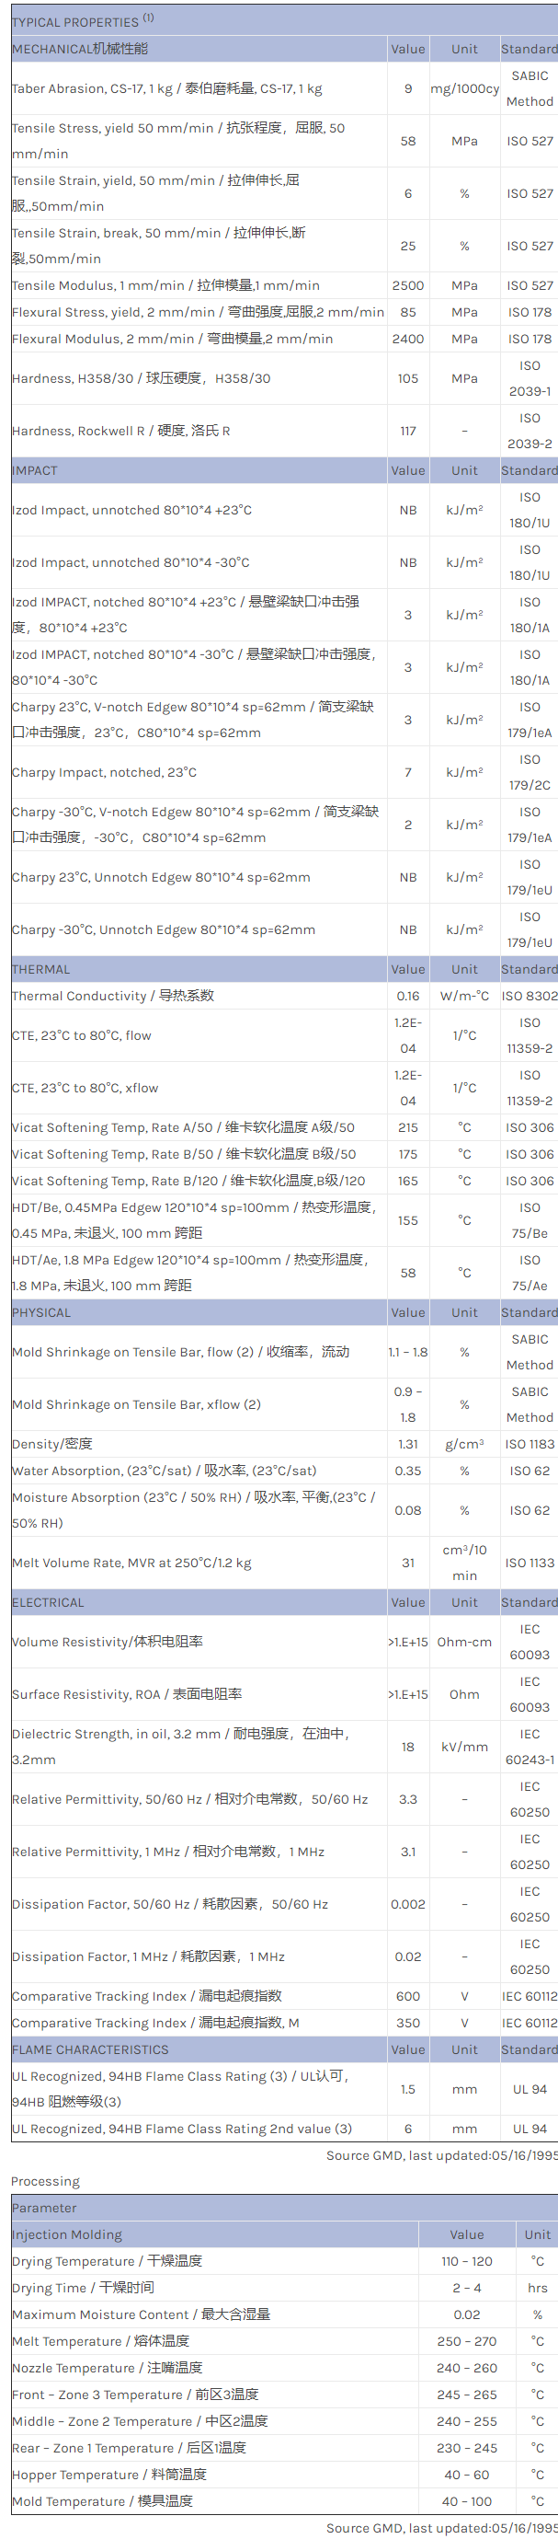The height and width of the screenshot is (2539, 558).
Task: Click the Mold Temperature value 40 - 100
Action: pyautogui.click(x=466, y=2500)
